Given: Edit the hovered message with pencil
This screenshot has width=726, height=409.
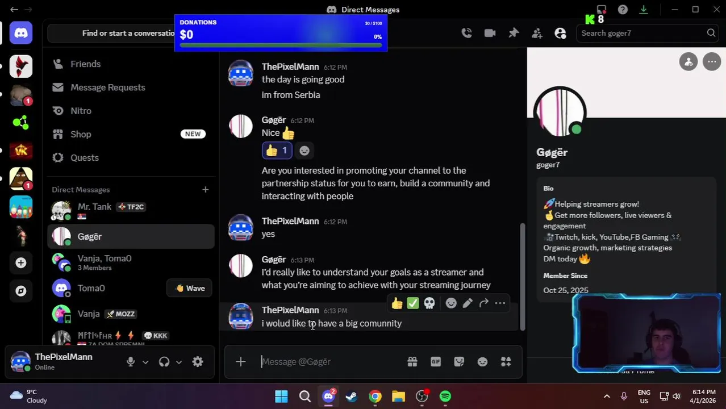Looking at the screenshot, I should [468, 304].
